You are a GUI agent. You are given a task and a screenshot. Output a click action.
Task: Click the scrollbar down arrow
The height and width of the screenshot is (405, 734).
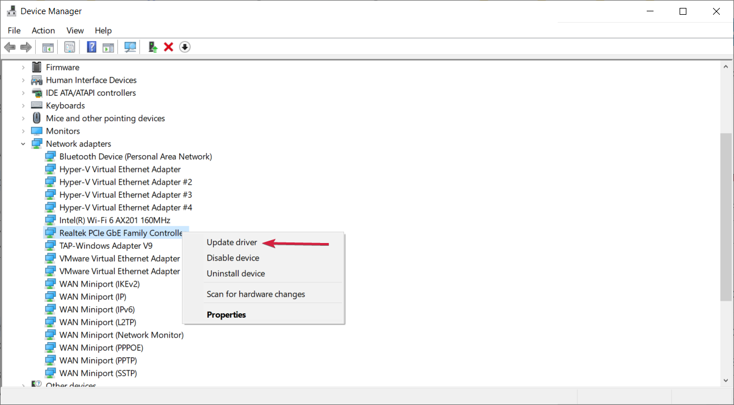coord(725,381)
